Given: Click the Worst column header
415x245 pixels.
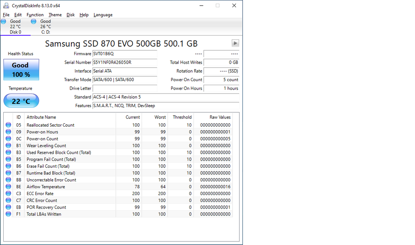Looking at the screenshot, I should click(154, 117).
